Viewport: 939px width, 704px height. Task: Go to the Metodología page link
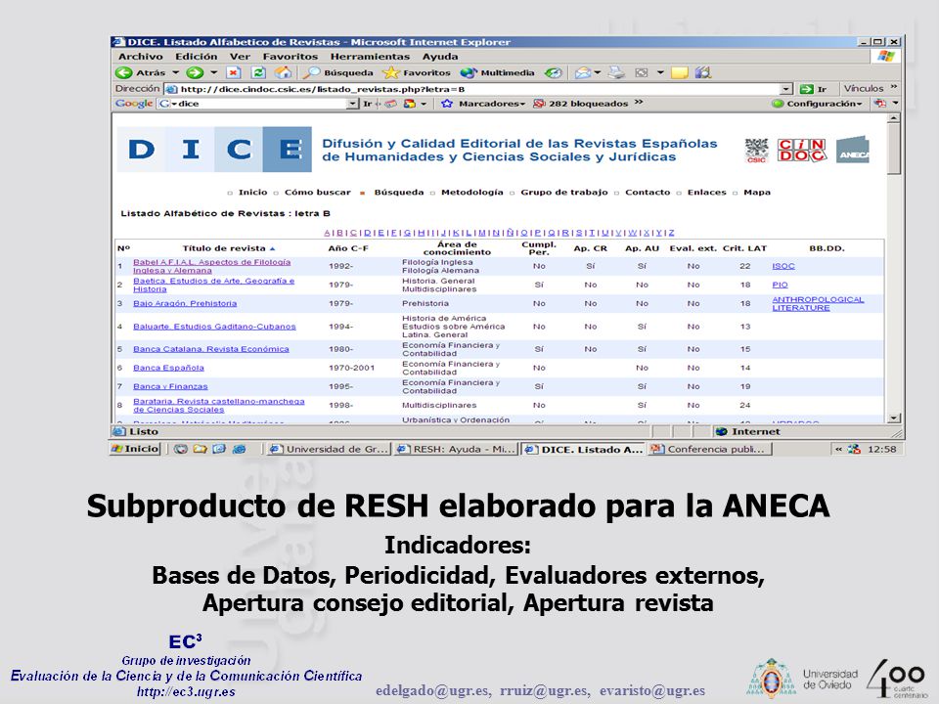tap(471, 193)
